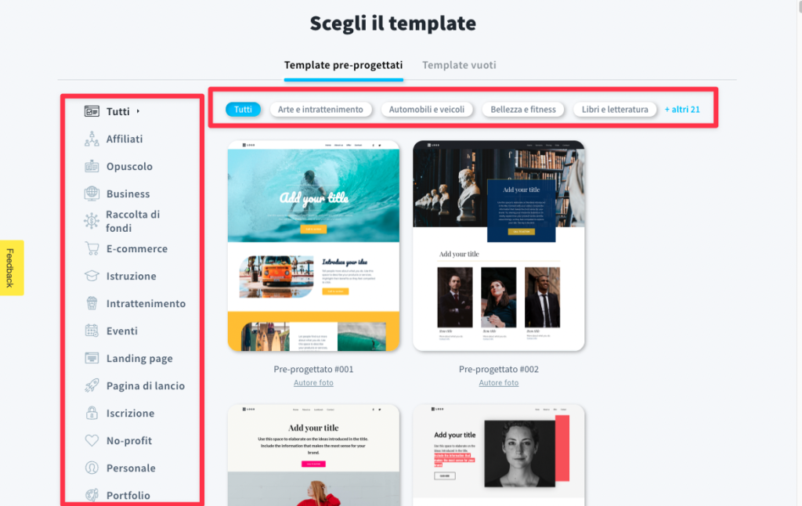Open the Eventi calendar icon
The width and height of the screenshot is (802, 506).
(x=92, y=331)
